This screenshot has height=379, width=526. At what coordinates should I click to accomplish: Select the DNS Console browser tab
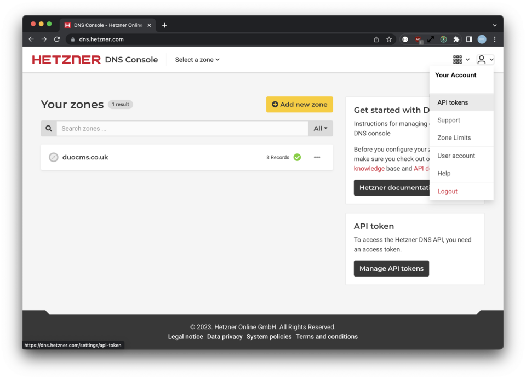108,25
